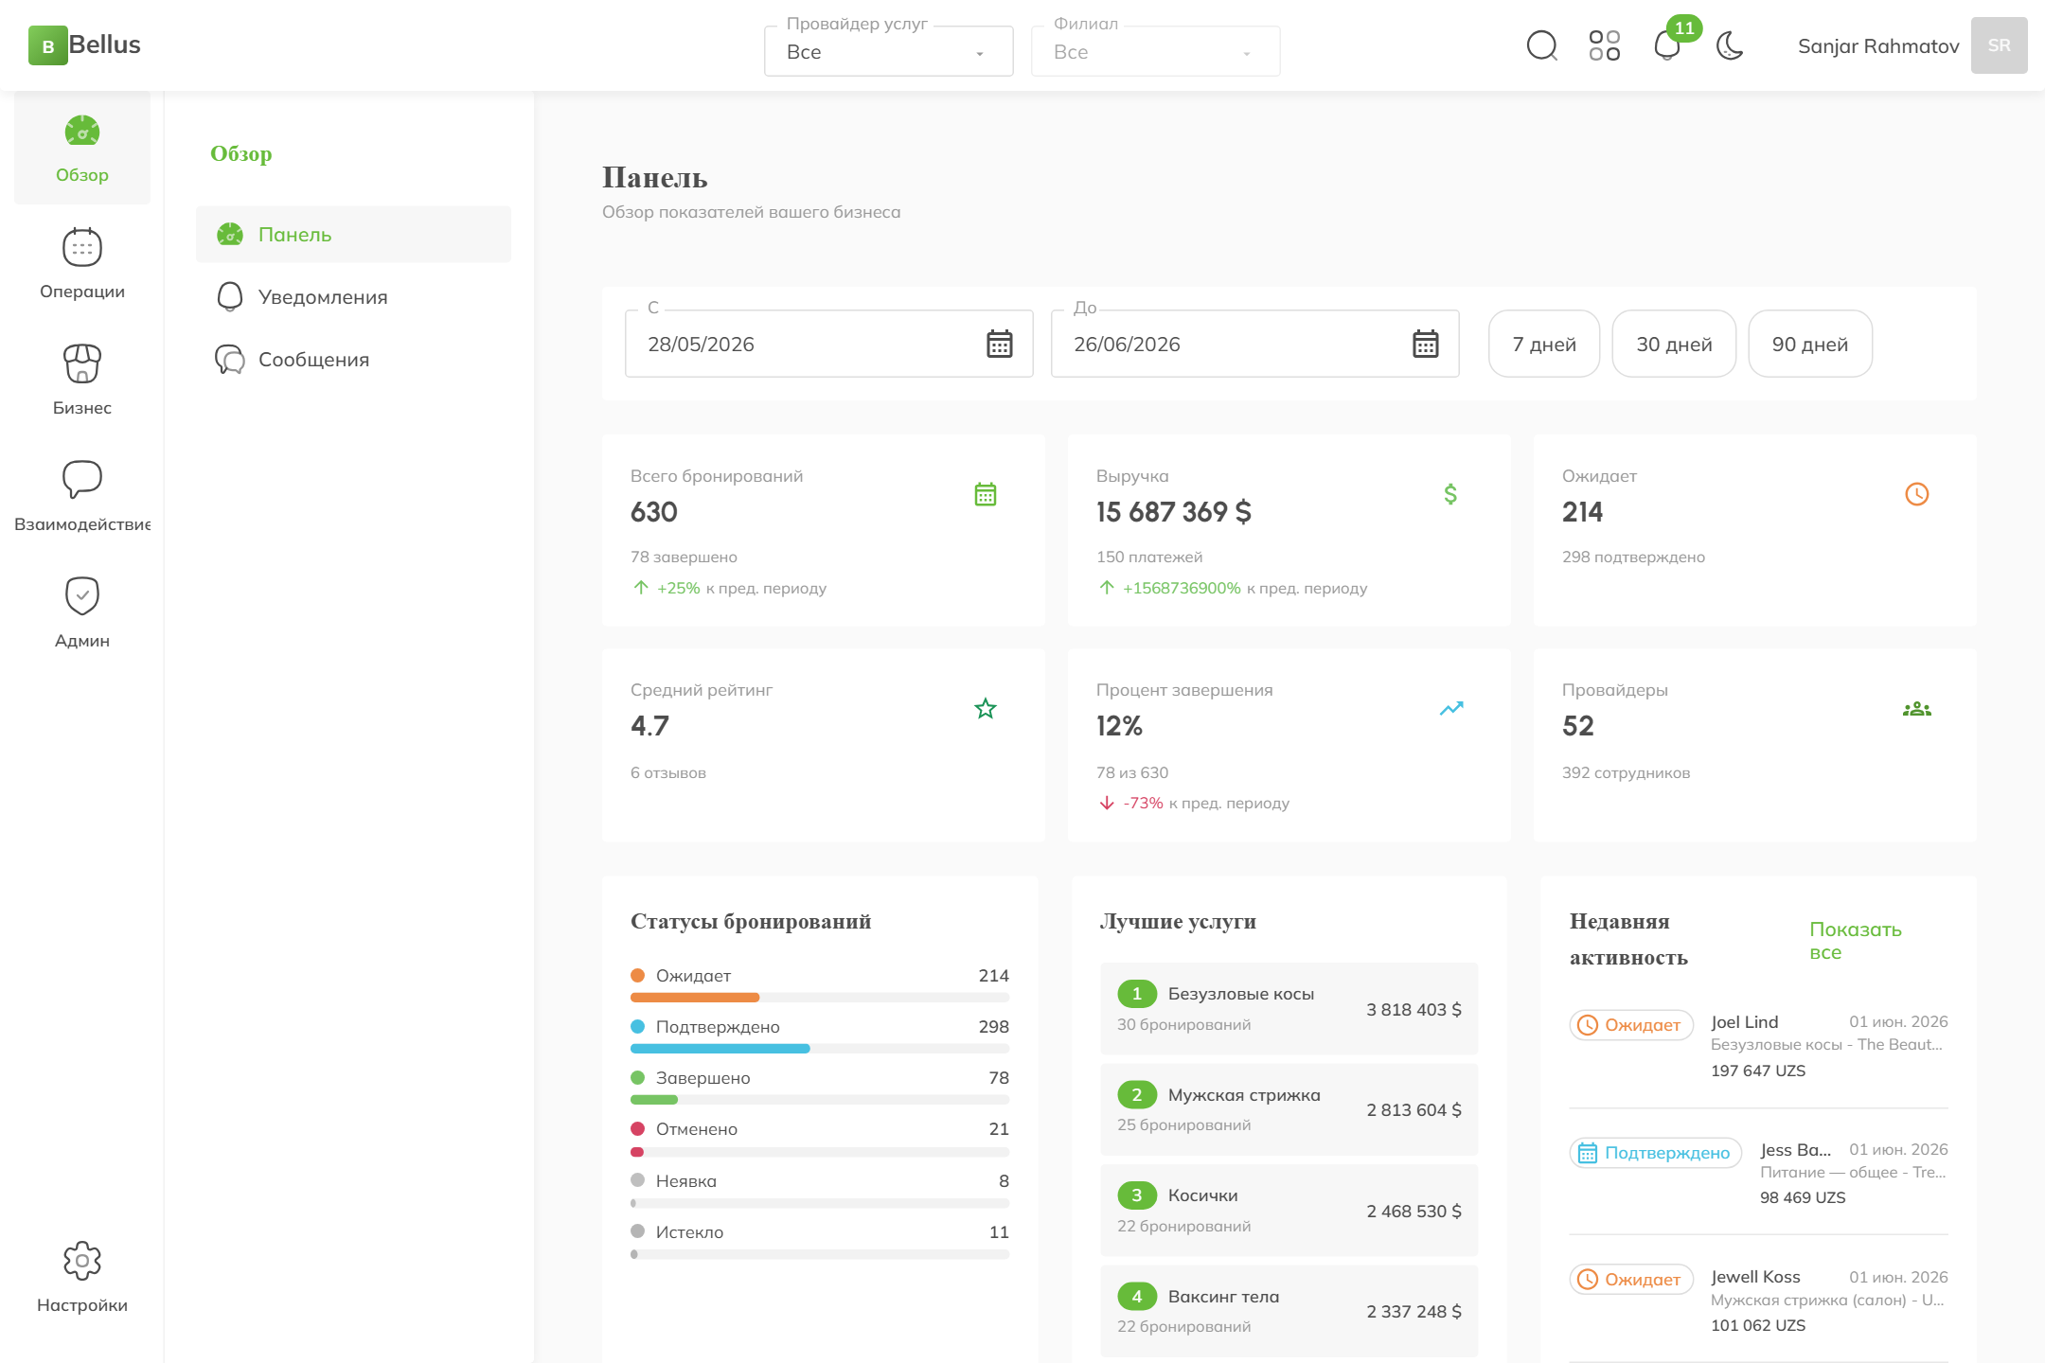
Task: Click the Процент завершения trend icon
Action: [x=1451, y=708]
